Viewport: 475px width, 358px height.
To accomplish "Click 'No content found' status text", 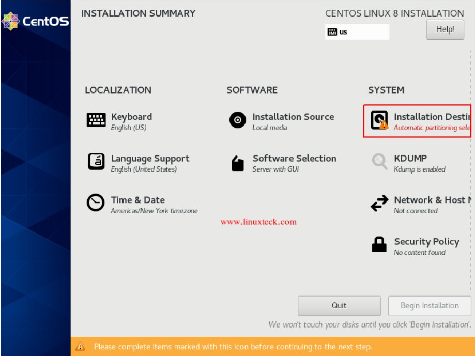I will (420, 252).
